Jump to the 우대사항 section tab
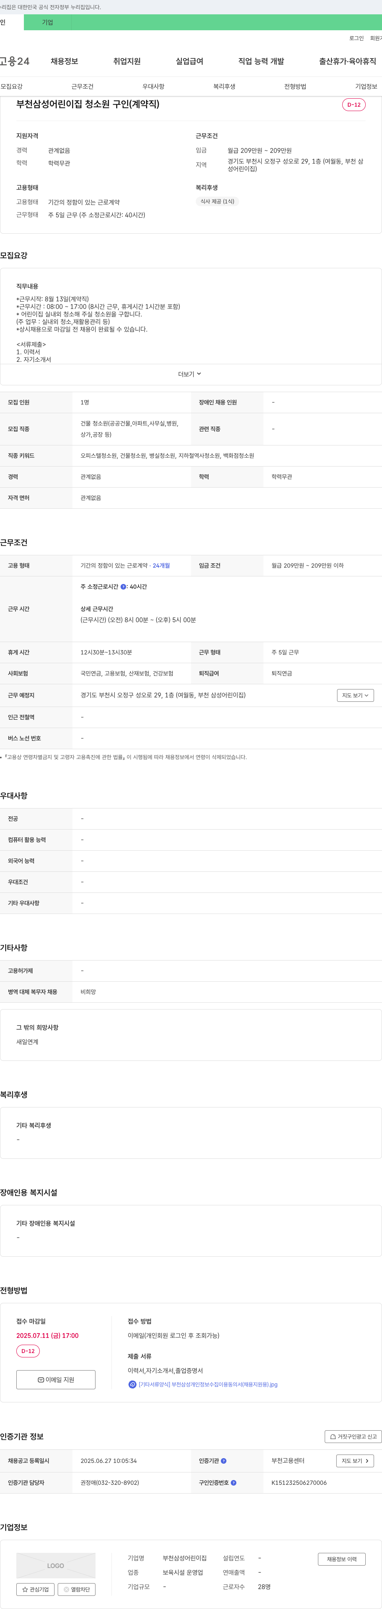382x1609 pixels. point(154,86)
